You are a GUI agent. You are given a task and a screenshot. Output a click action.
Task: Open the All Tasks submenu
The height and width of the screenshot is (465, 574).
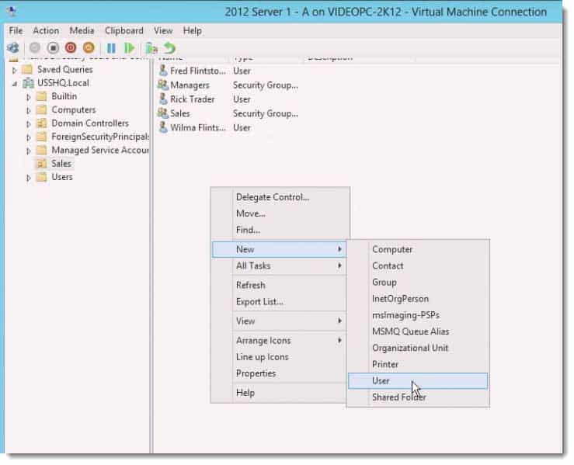[x=279, y=265]
